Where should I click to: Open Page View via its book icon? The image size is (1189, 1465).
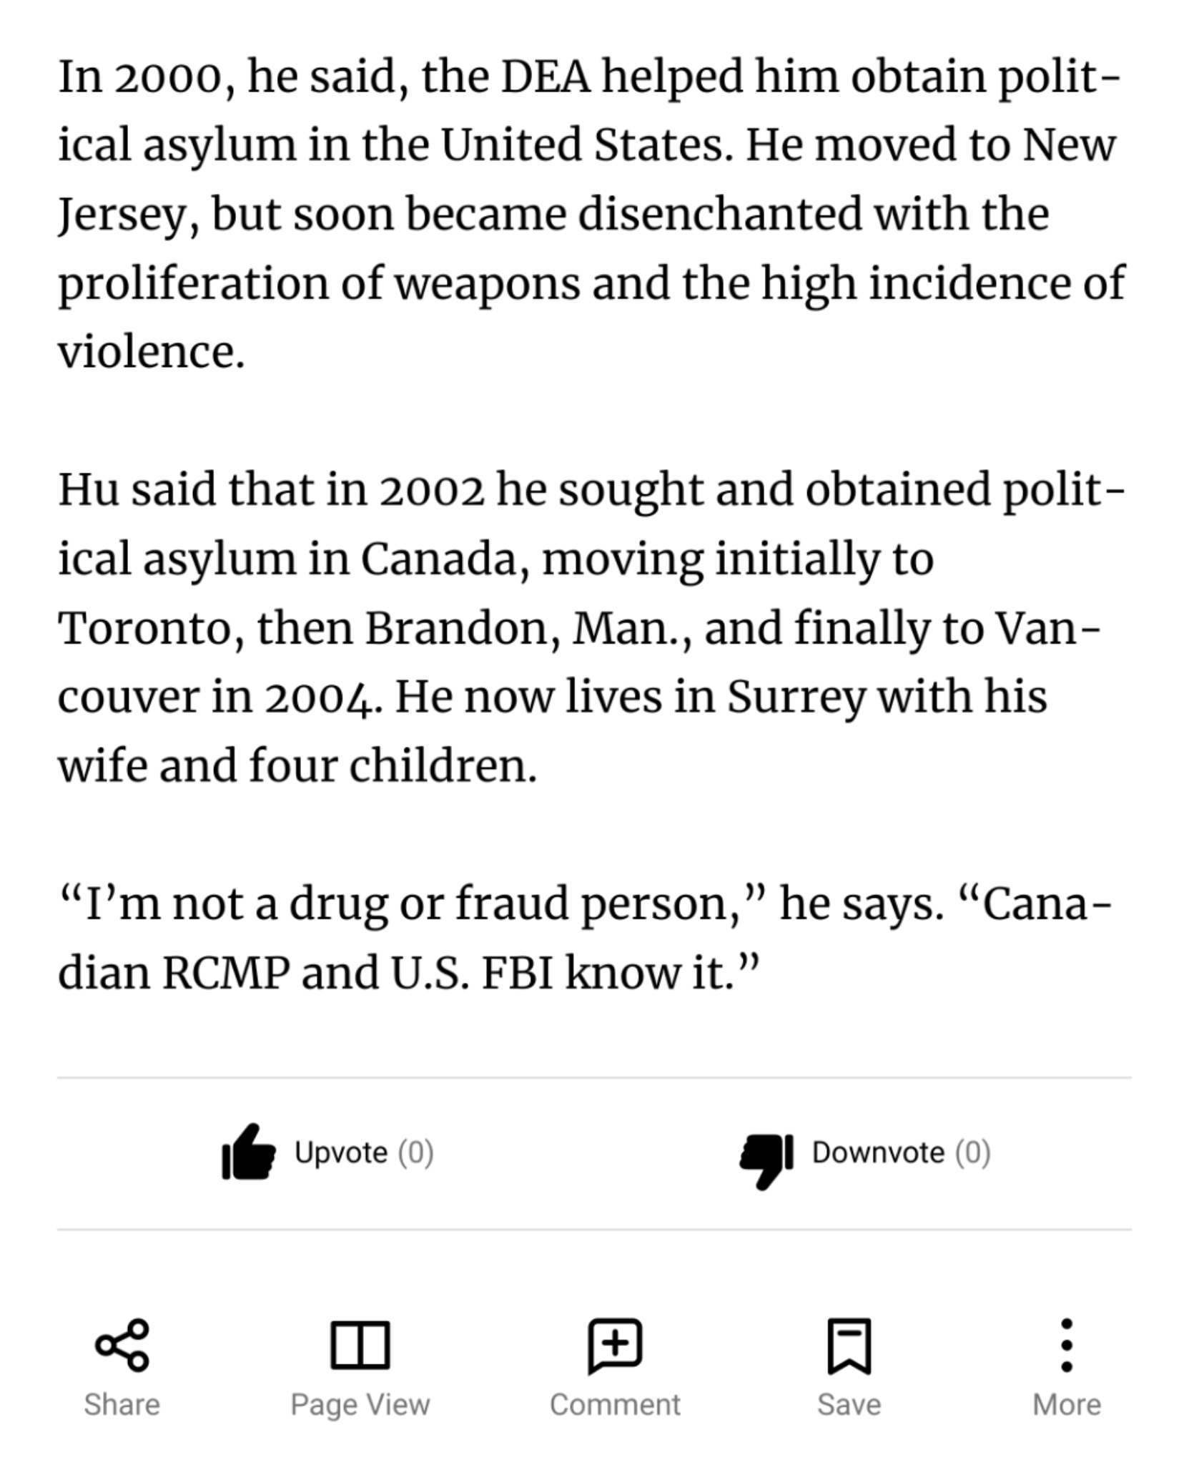point(360,1345)
